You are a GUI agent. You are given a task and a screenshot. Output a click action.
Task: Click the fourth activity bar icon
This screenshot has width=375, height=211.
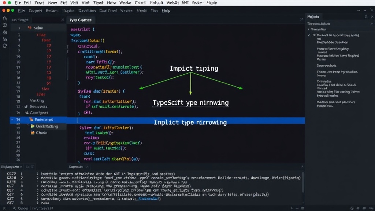coord(5,39)
